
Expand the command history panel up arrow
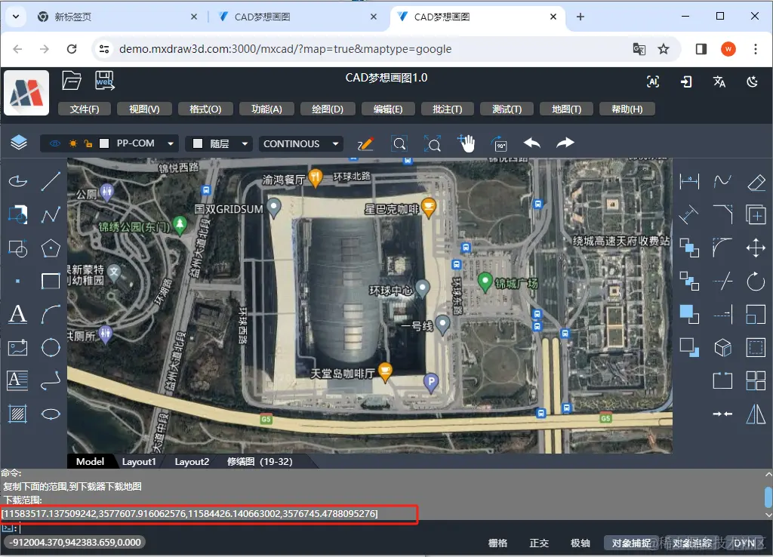pyautogui.click(x=768, y=474)
